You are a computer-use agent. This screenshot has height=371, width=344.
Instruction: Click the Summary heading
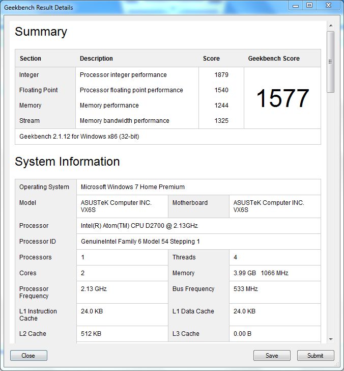tap(41, 32)
